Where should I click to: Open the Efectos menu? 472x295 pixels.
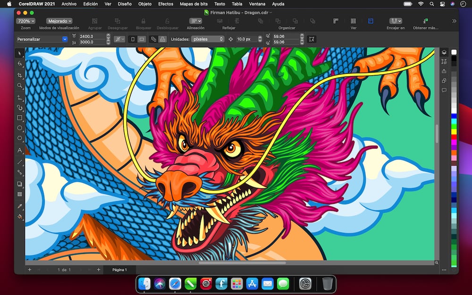[166, 4]
